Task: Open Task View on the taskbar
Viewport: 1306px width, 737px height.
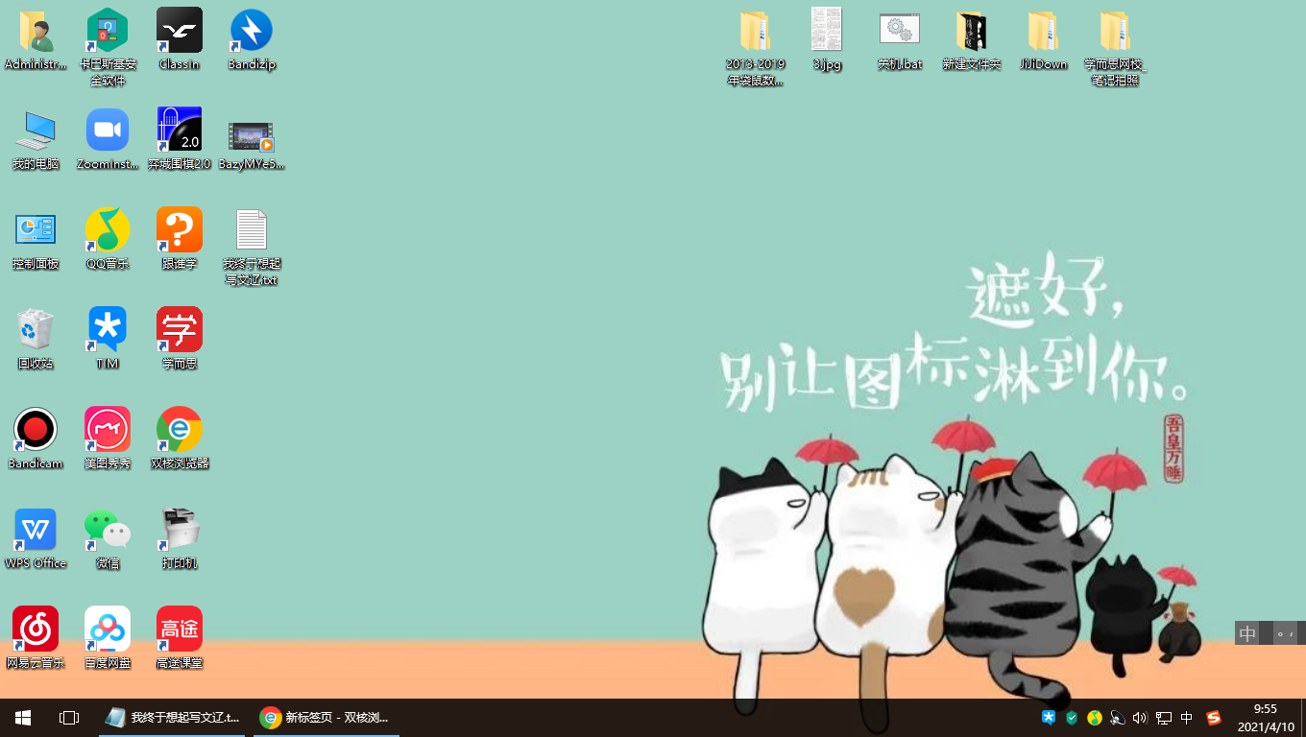Action: tap(69, 718)
